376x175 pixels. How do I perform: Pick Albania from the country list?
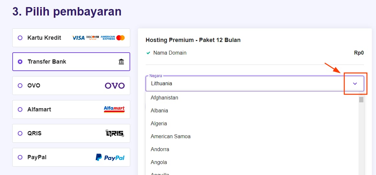[159, 110]
